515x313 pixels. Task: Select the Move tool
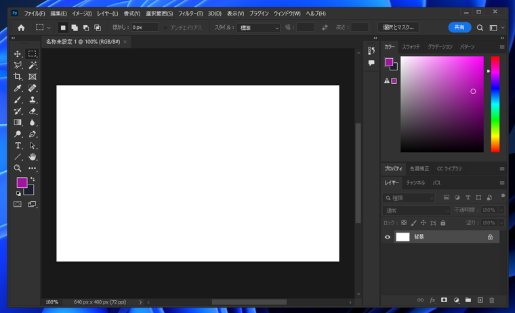tap(18, 54)
